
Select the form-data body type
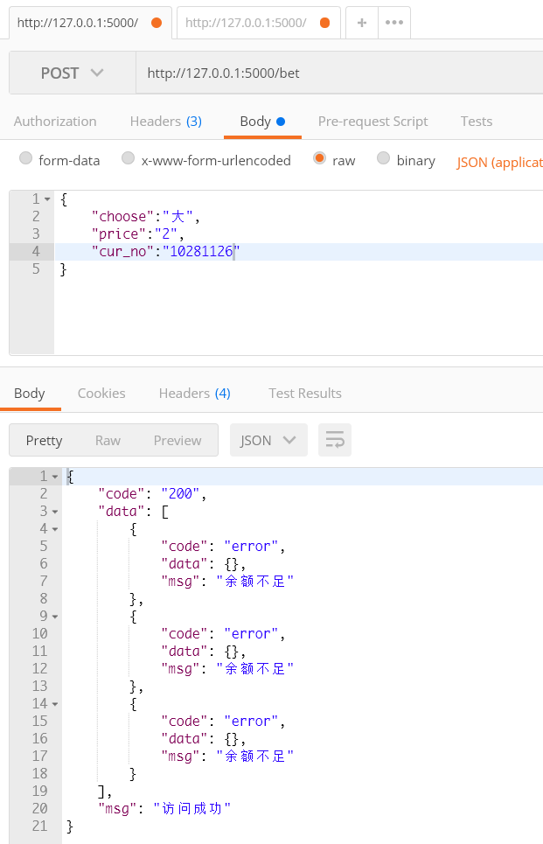tap(26, 159)
